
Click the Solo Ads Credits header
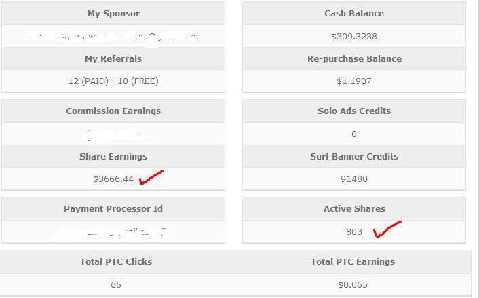(354, 111)
